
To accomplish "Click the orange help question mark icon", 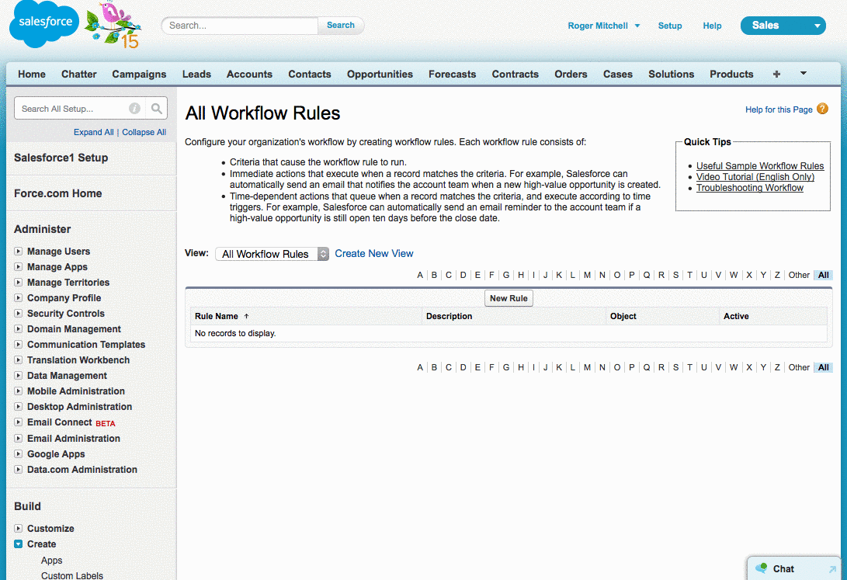I will coord(822,109).
